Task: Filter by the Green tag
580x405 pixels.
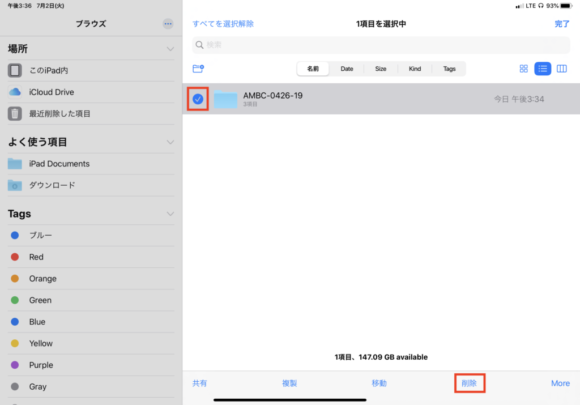Action: [x=91, y=300]
